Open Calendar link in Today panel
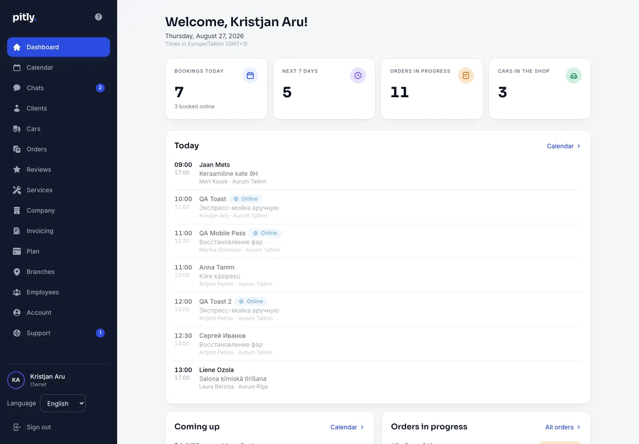 coord(564,146)
